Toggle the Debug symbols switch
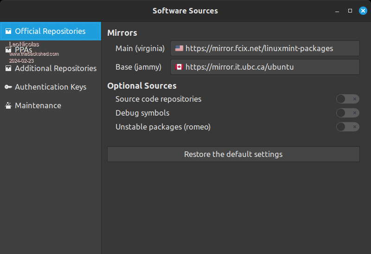The height and width of the screenshot is (254, 371). coord(347,113)
